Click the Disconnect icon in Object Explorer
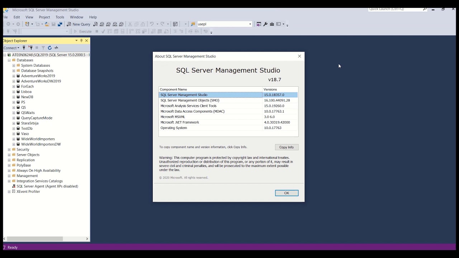 [x=30, y=48]
